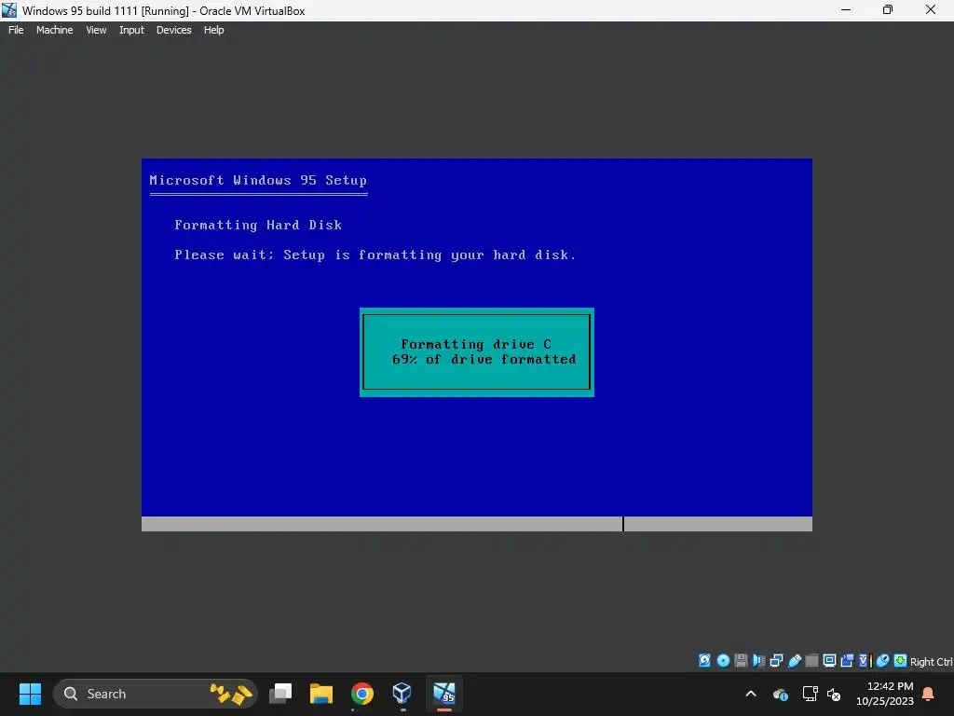Click the mouse integration status icon

(883, 661)
